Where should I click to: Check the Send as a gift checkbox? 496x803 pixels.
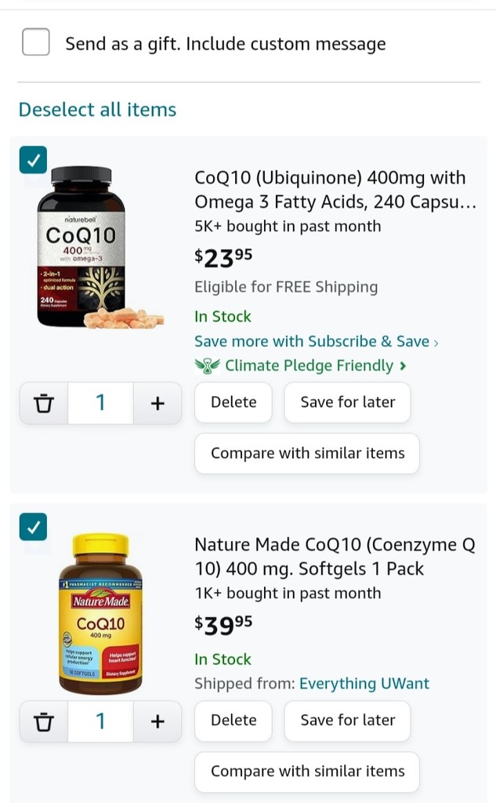coord(36,42)
